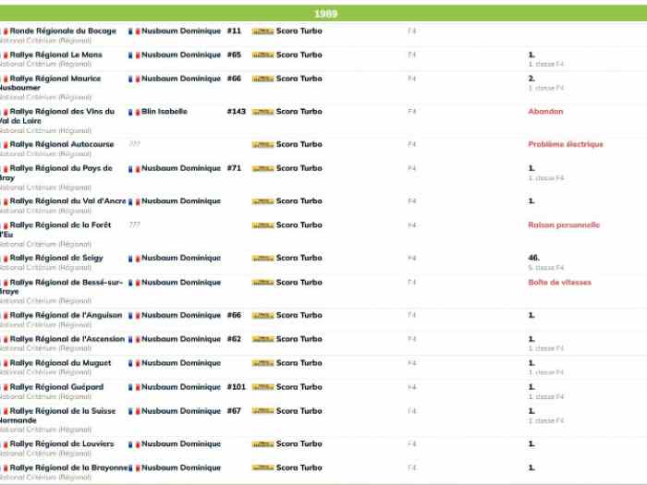
Task: Open Rallye Régional des Vins du Val de Loire
Action: (x=57, y=115)
